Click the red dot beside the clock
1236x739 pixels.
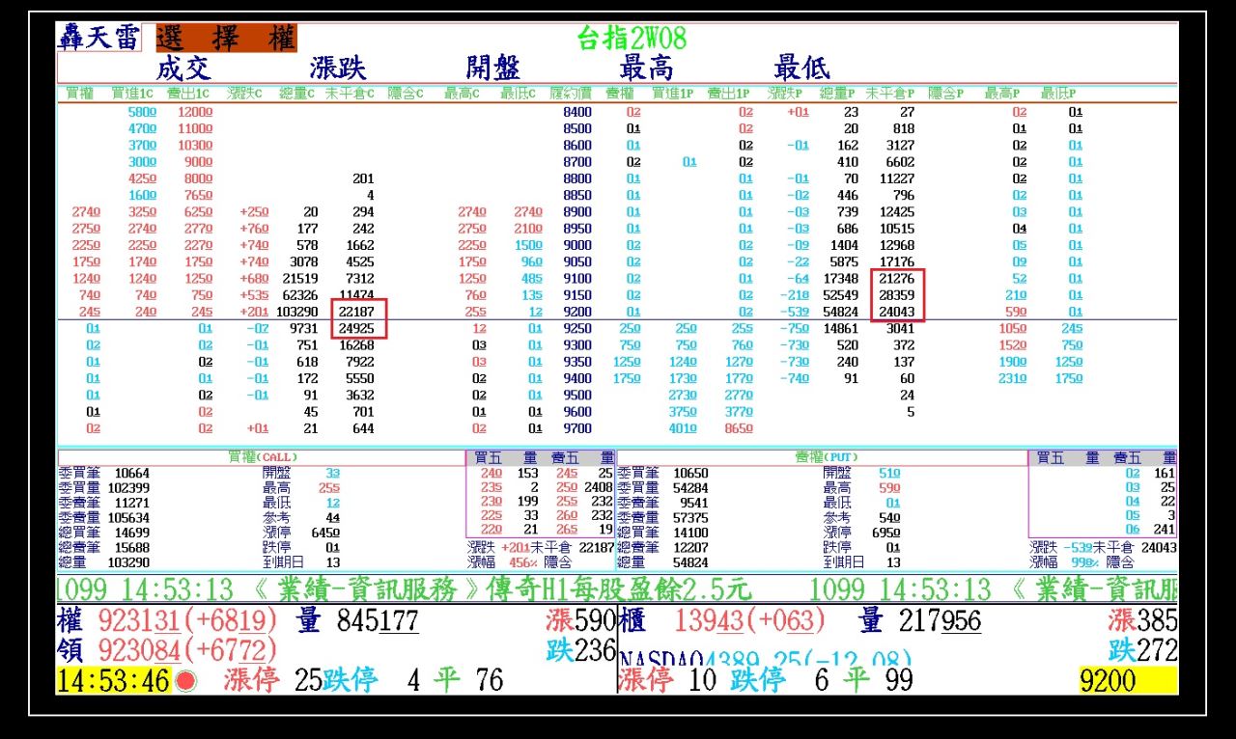pos(186,681)
